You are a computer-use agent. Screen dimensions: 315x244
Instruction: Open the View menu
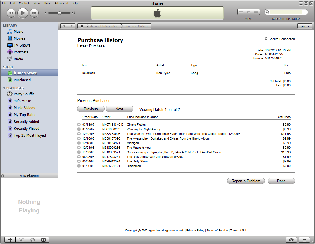coord(37,3)
